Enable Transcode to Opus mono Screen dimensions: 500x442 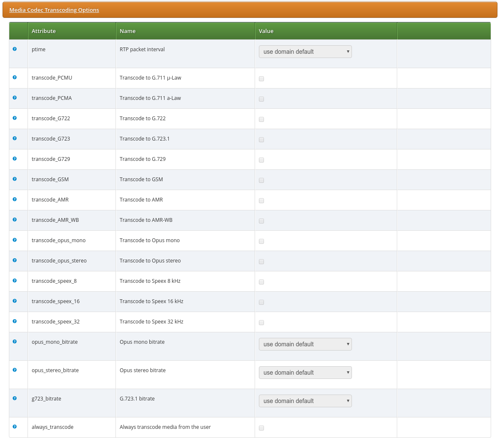(x=261, y=241)
